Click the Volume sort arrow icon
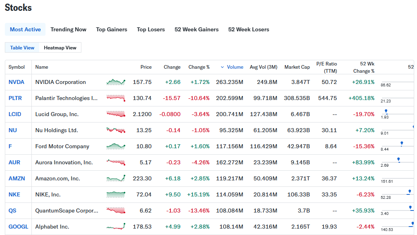The width and height of the screenshot is (417, 235). 222,67
